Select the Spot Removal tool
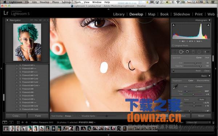The width and height of the screenshot is (218, 136). [181, 52]
